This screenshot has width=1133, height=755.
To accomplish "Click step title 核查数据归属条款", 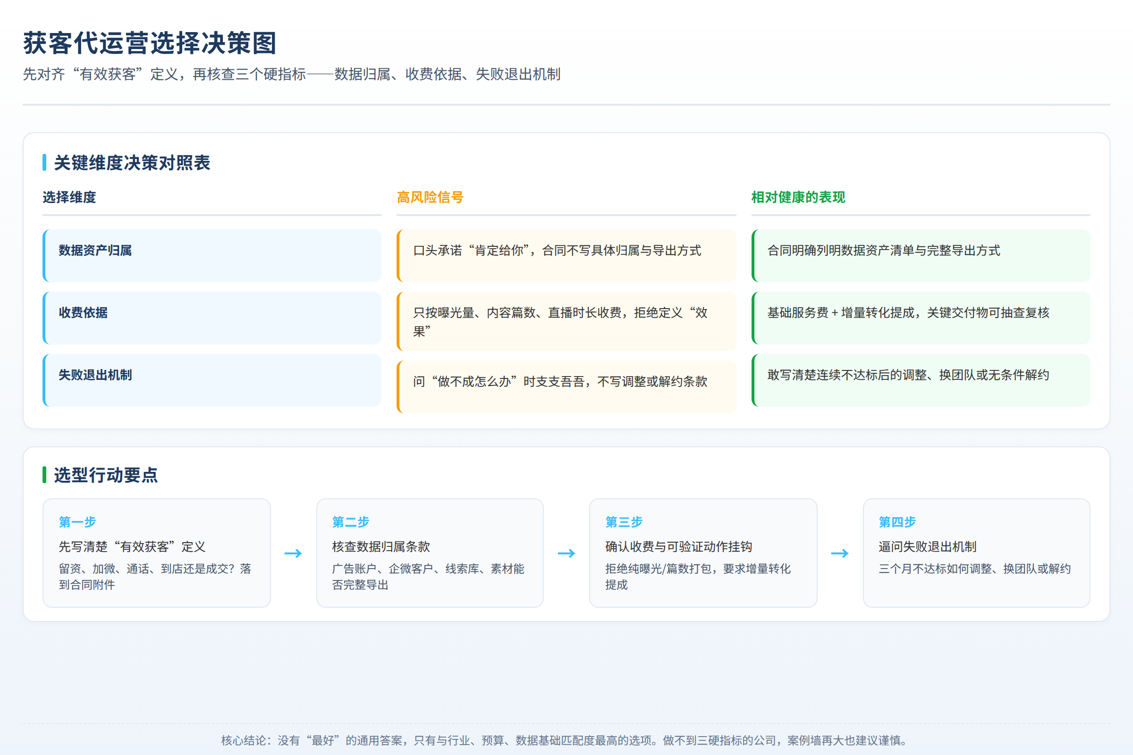I will [x=381, y=547].
